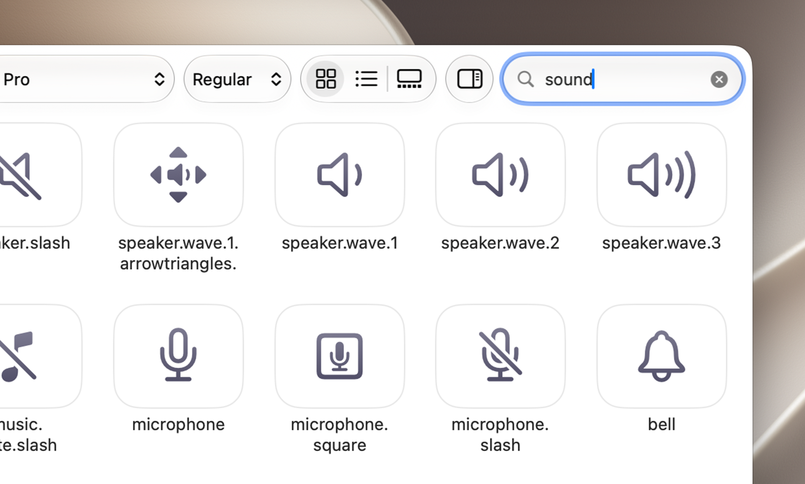Select the speaker.wave.1 symbol
The width and height of the screenshot is (805, 484).
coord(339,174)
